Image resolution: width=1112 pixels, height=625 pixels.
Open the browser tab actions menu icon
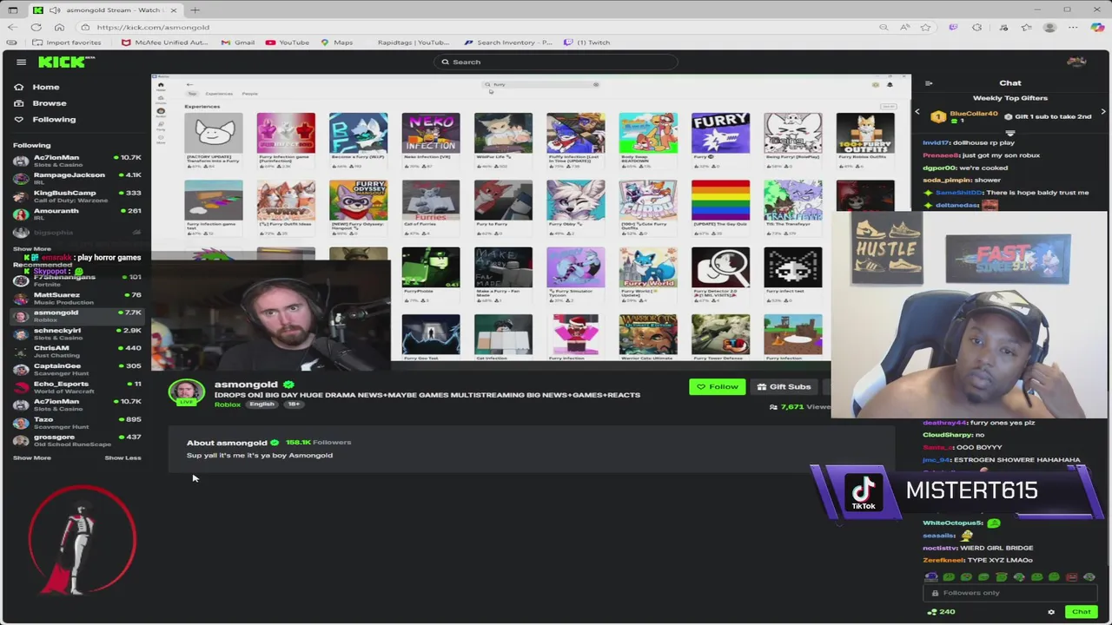(12, 10)
